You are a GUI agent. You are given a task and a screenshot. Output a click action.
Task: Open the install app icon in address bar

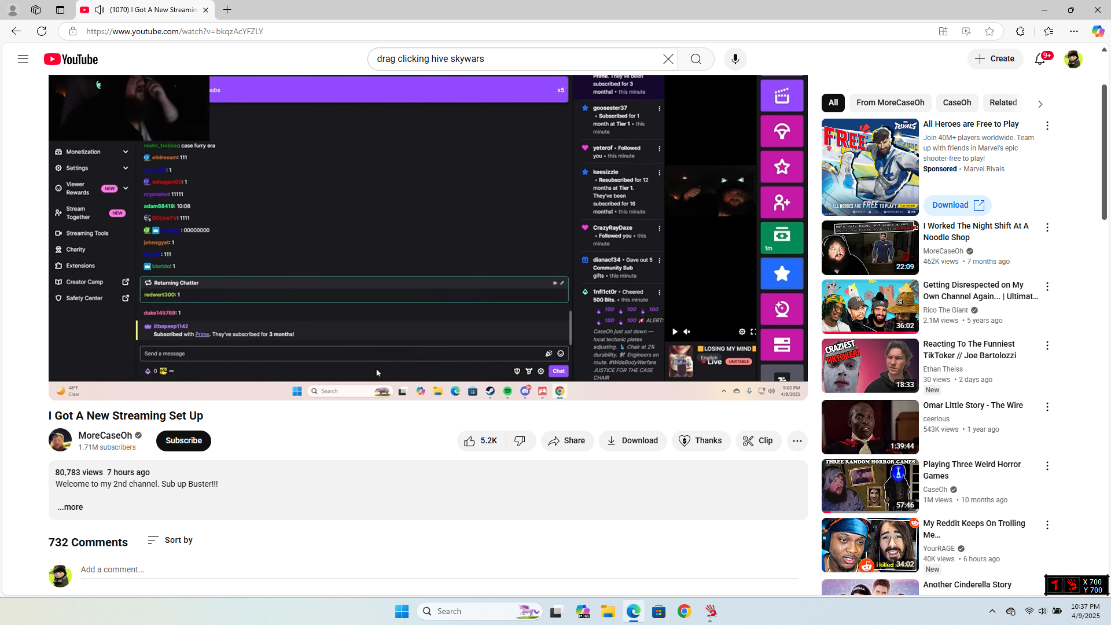pos(943,31)
